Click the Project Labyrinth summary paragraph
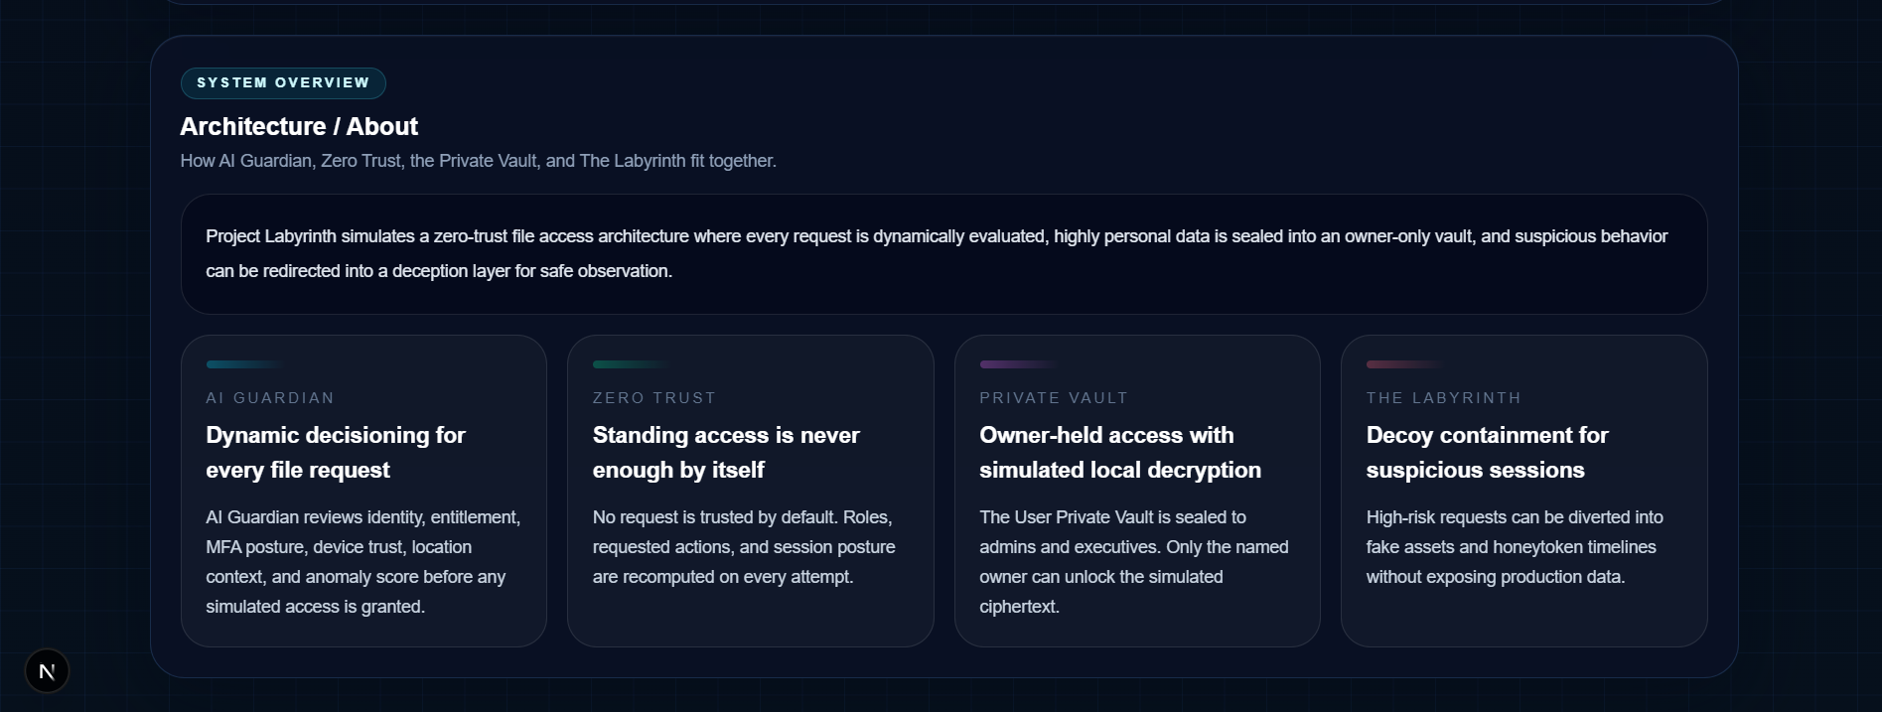Viewport: 1882px width, 712px height. click(x=936, y=254)
